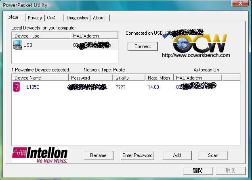This screenshot has width=252, height=180.
Task: Click the Add button
Action: pyautogui.click(x=177, y=155)
